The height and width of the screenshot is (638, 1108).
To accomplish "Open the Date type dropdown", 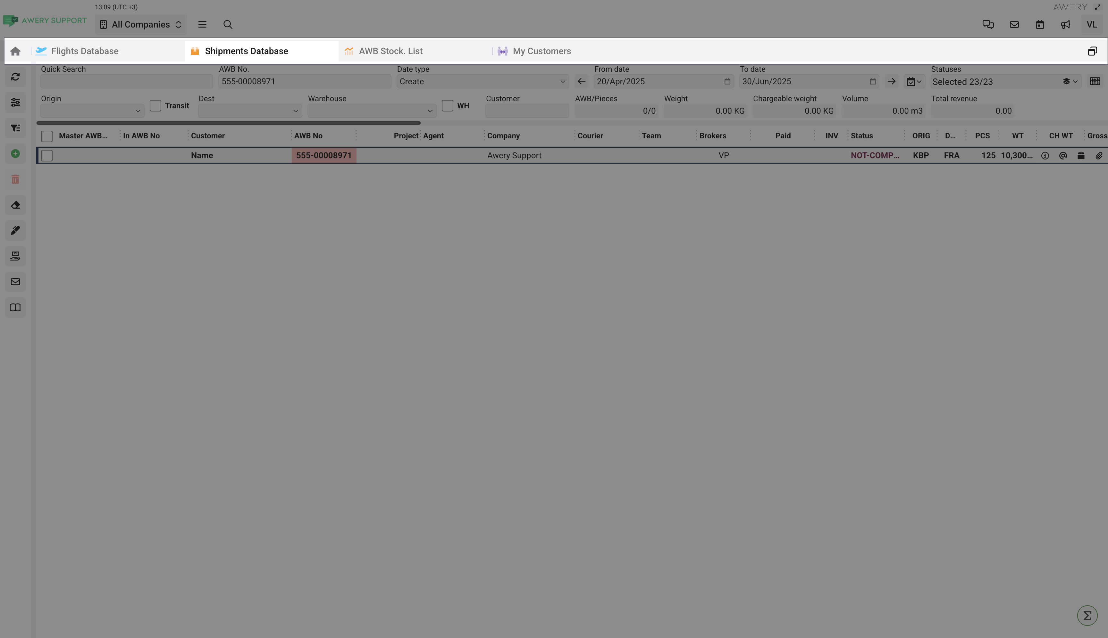I will tap(482, 81).
